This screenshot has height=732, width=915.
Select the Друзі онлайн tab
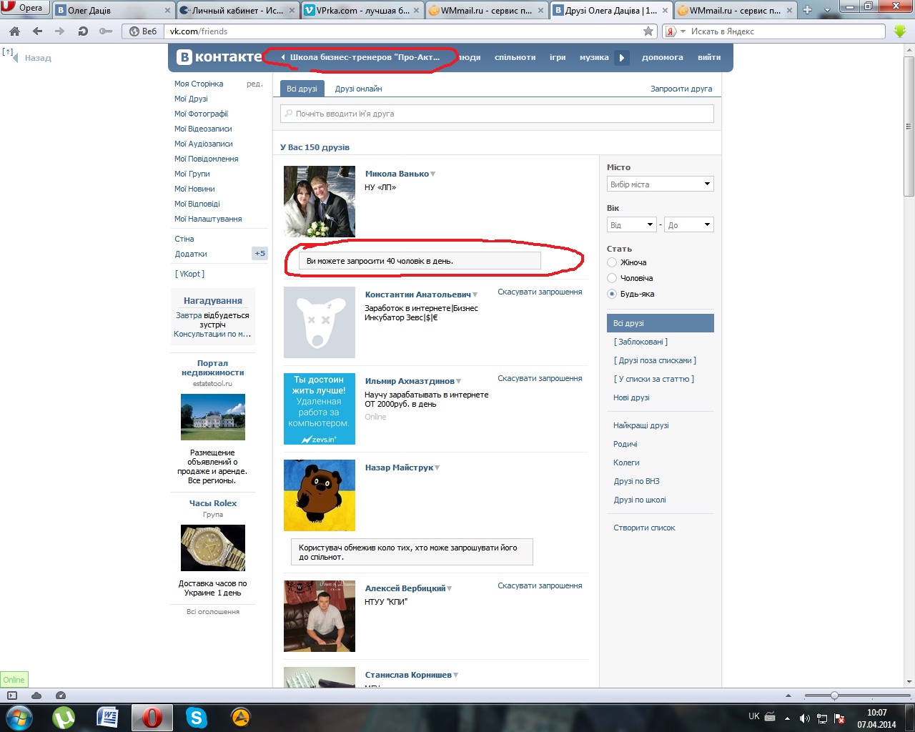point(359,89)
